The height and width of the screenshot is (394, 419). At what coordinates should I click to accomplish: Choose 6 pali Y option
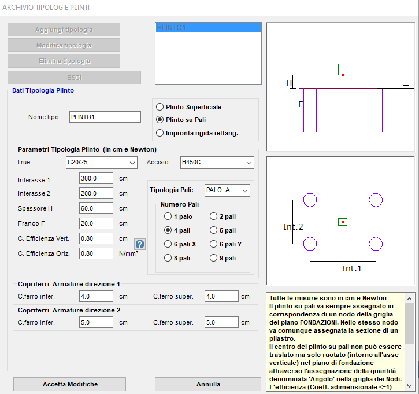pyautogui.click(x=213, y=244)
